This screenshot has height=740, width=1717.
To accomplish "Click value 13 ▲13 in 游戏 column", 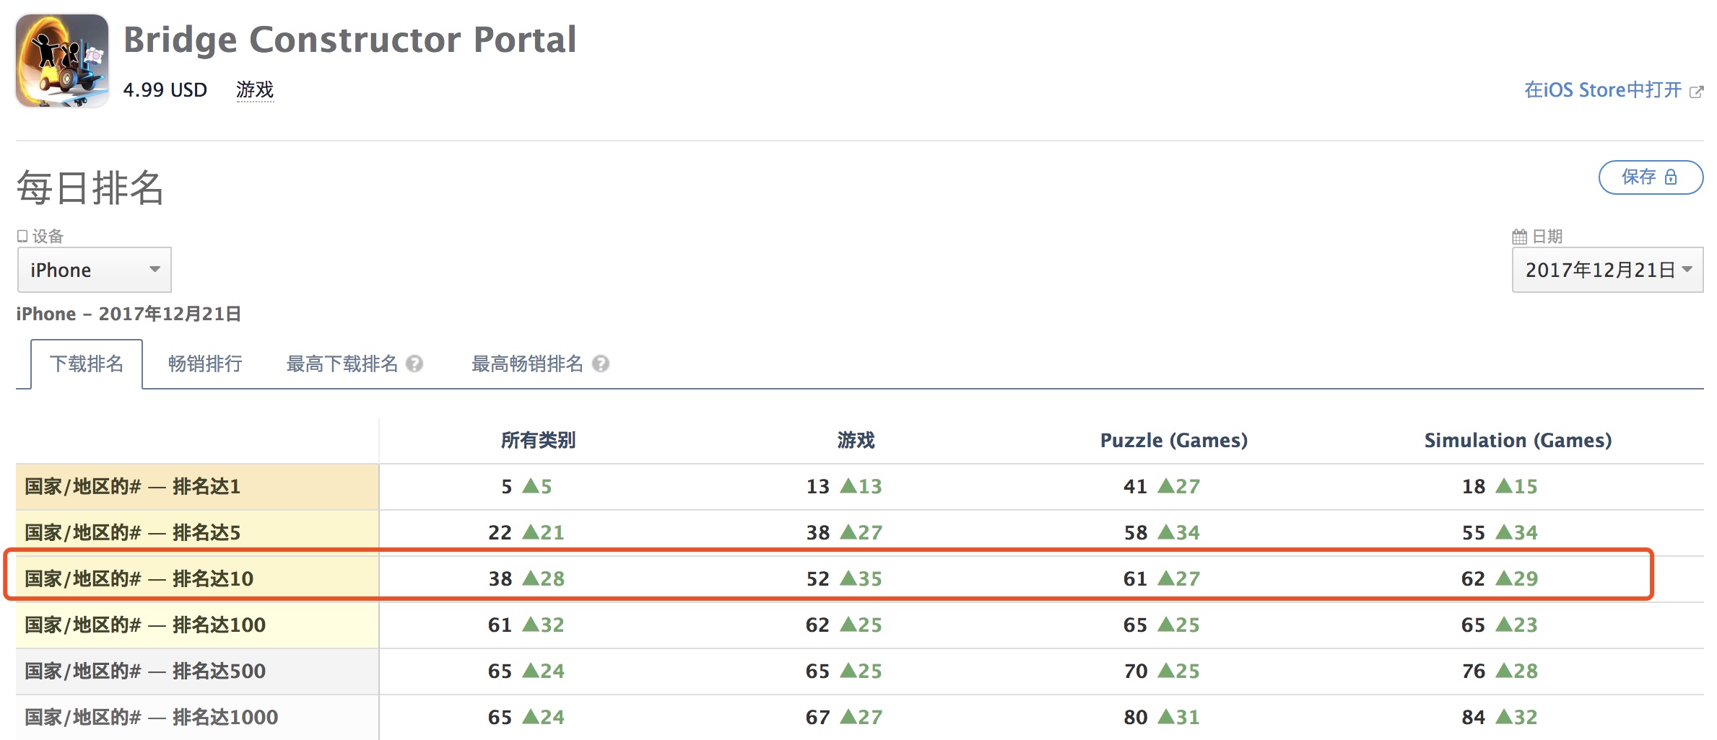I will click(844, 487).
